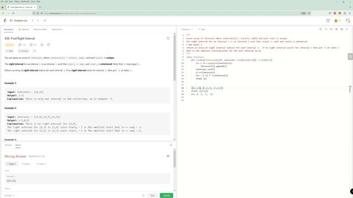Expand more tags with ellipsis button
353x198 pixels.
34,51
